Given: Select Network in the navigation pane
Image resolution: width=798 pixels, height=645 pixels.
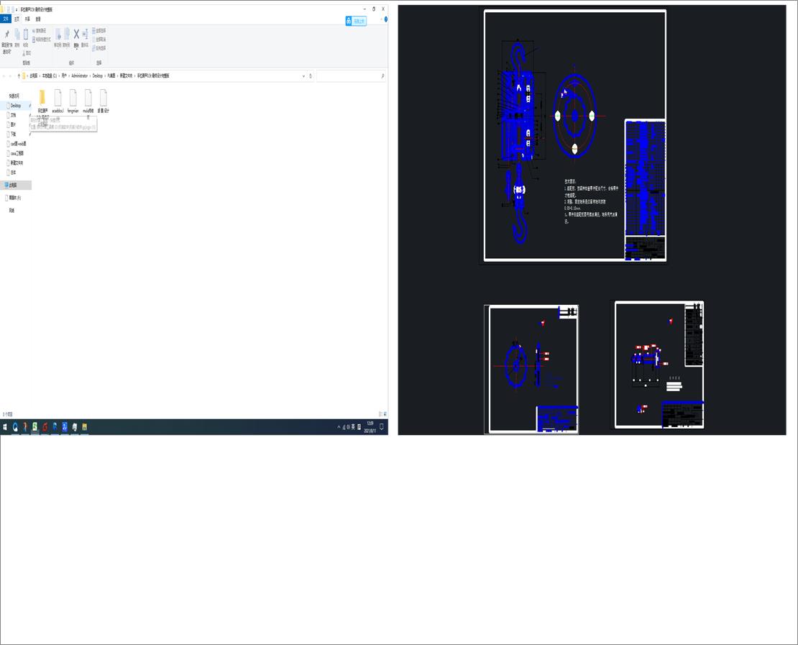Looking at the screenshot, I should tap(12, 210).
